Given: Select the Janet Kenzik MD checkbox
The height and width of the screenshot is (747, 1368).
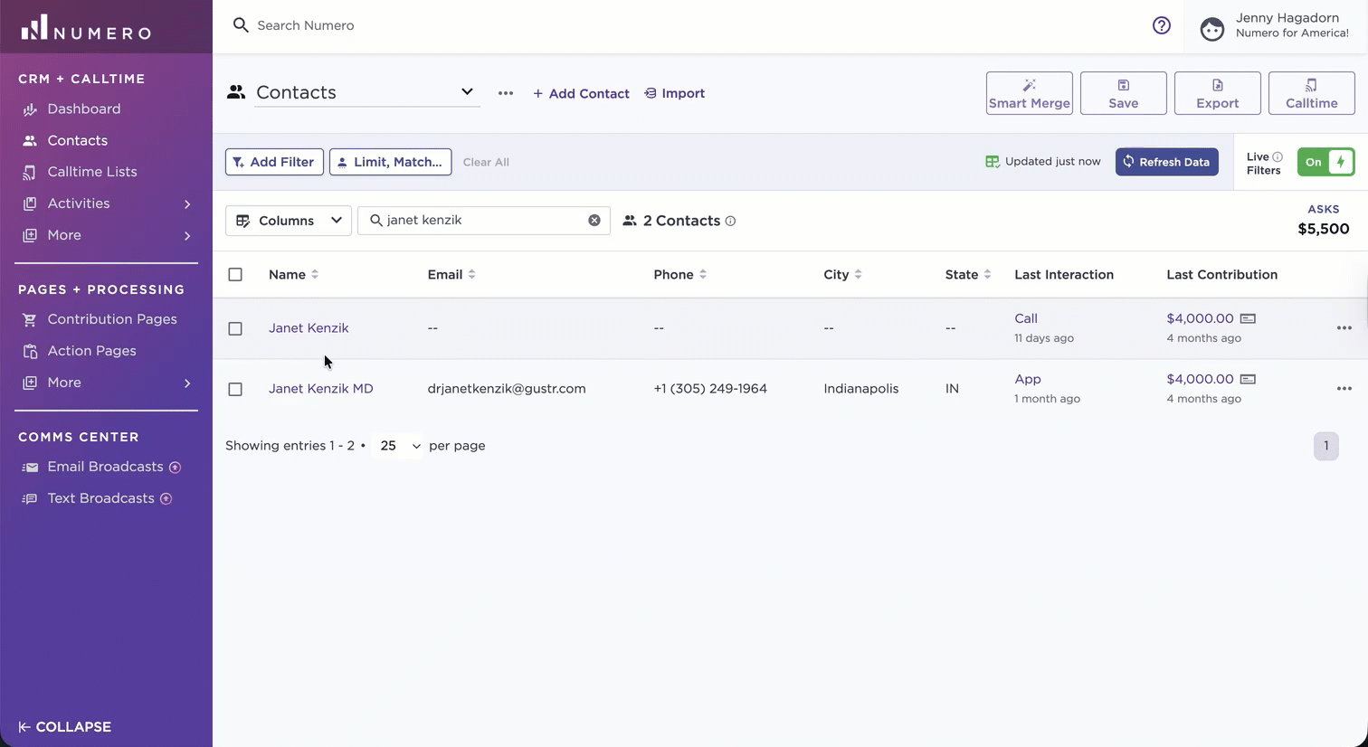Looking at the screenshot, I should click(235, 389).
